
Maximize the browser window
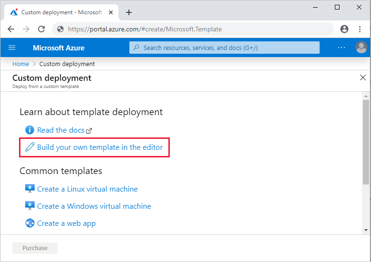337,7
